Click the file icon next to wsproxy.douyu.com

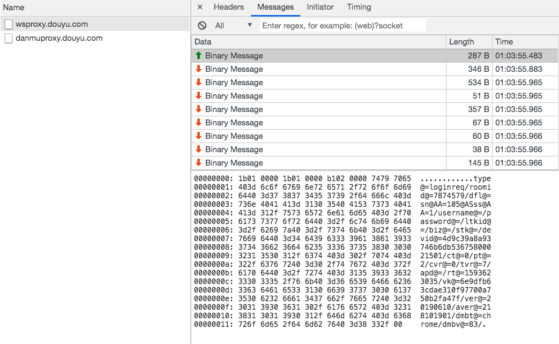[x=8, y=25]
